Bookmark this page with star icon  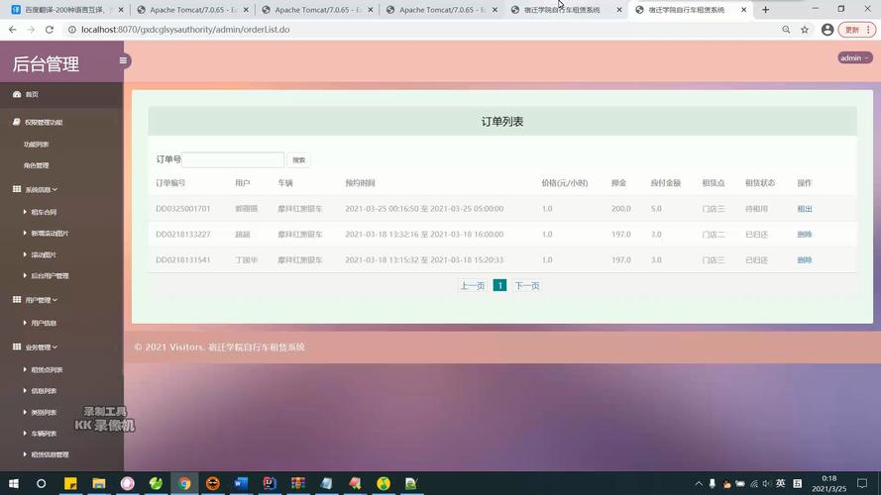[805, 29]
